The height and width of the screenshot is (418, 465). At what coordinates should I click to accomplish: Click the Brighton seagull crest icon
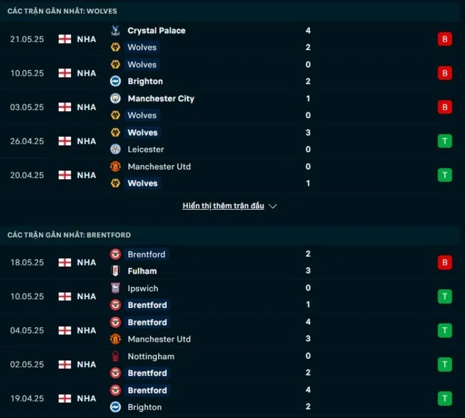116,82
